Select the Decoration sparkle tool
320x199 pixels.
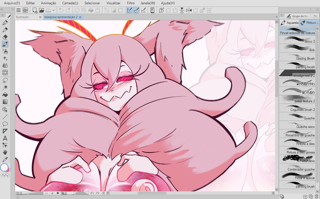coord(5,58)
